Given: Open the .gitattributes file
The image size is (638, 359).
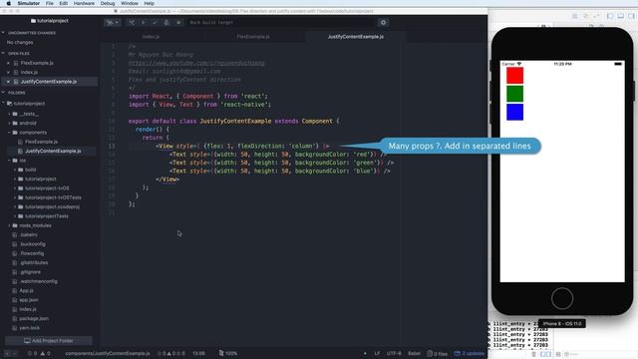Looking at the screenshot, I should [34, 263].
